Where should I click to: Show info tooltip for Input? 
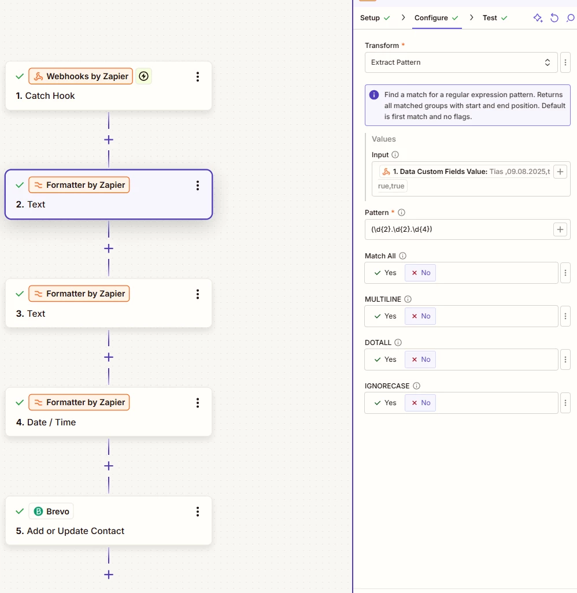coord(395,155)
